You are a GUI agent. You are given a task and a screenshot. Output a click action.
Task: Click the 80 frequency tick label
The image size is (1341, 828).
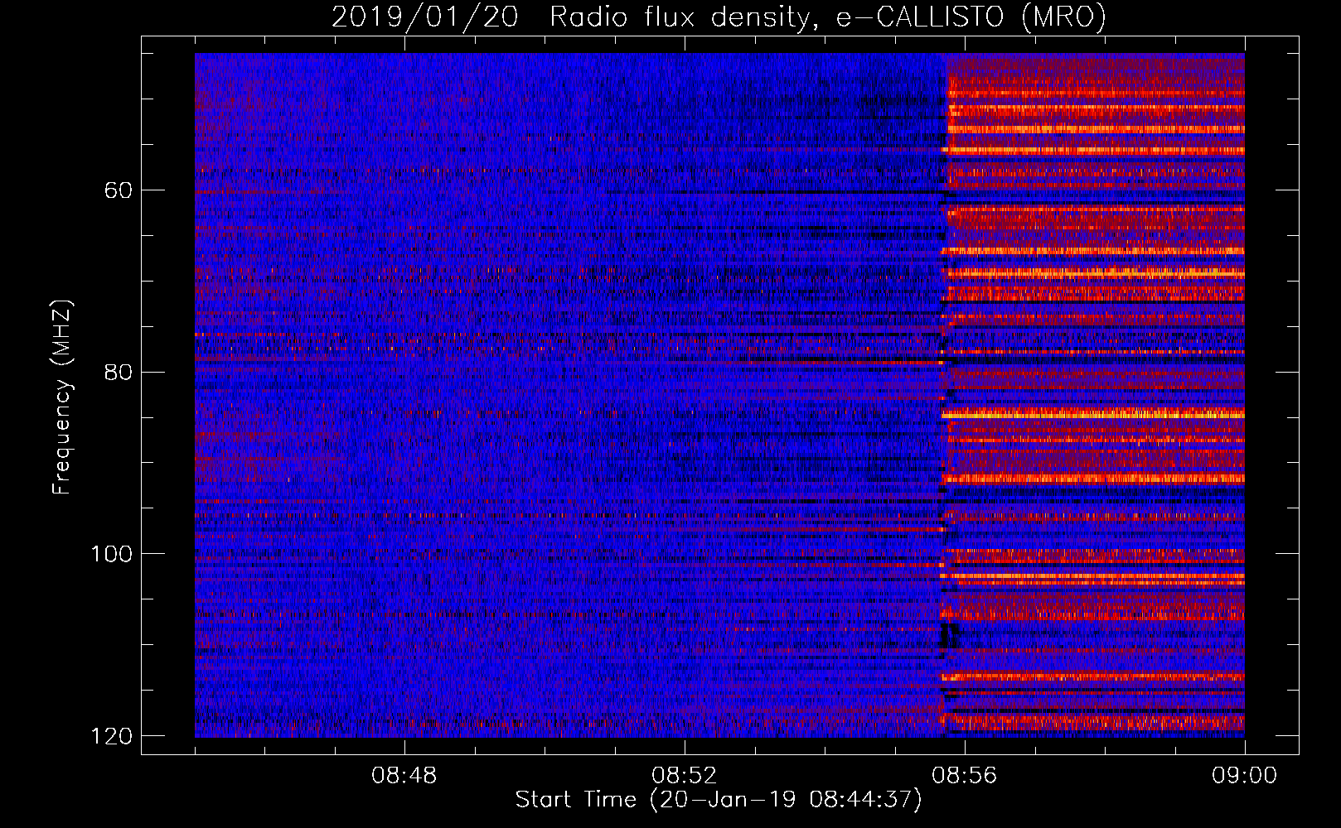tap(119, 372)
